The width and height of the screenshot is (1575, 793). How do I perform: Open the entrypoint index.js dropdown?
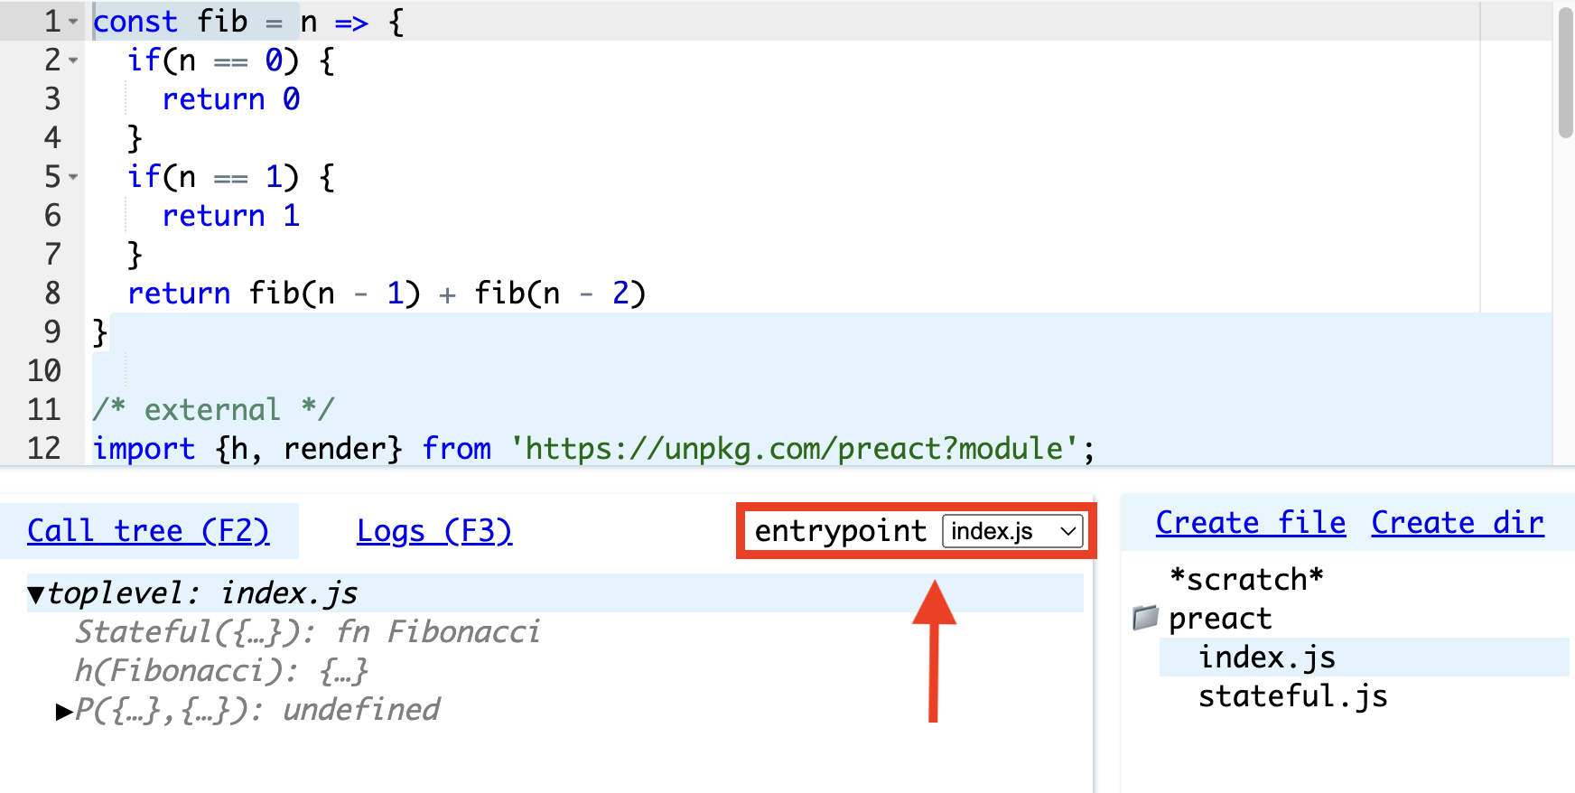(1011, 531)
